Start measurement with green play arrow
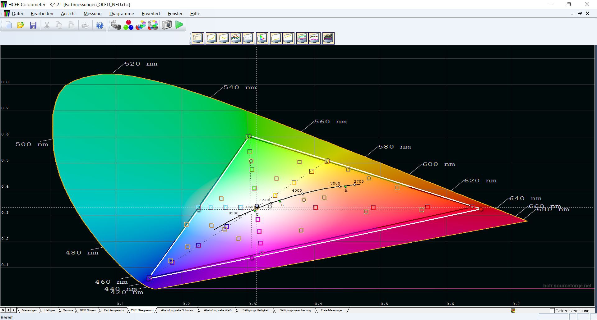The width and height of the screenshot is (597, 320). coord(179,25)
